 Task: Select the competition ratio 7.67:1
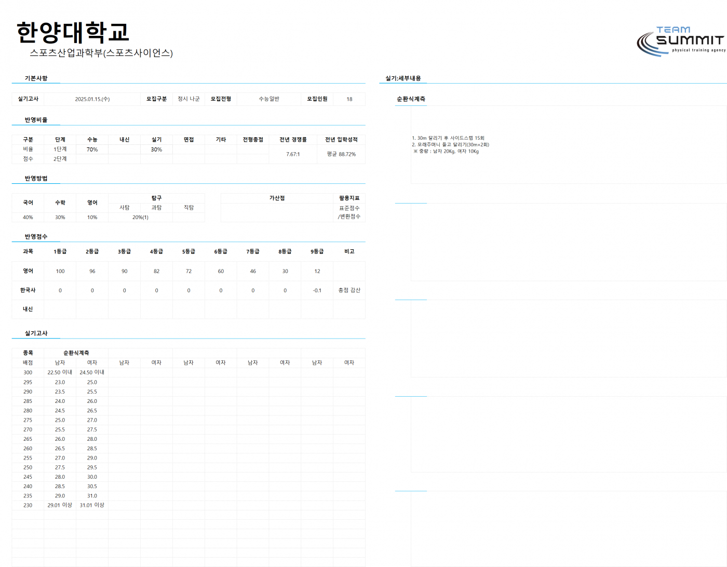[x=293, y=154]
